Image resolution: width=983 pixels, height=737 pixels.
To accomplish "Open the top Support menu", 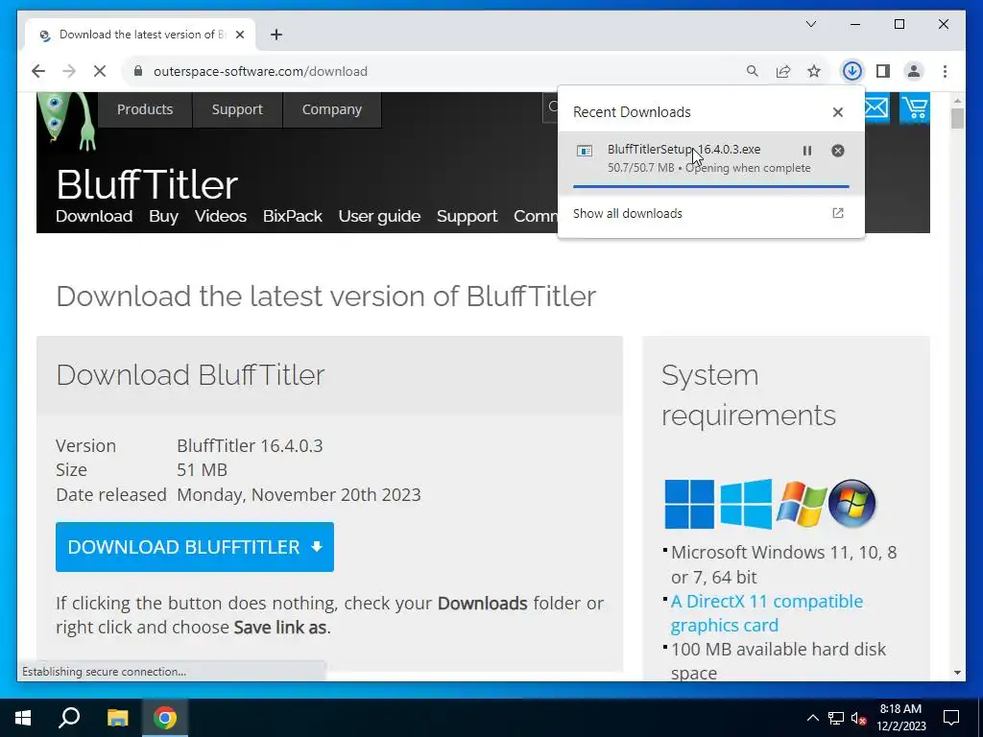I will pyautogui.click(x=237, y=109).
